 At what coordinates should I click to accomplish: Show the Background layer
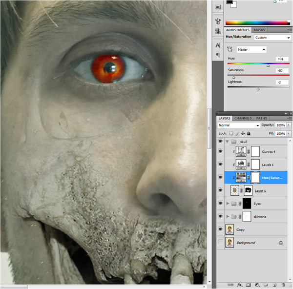[220, 242]
